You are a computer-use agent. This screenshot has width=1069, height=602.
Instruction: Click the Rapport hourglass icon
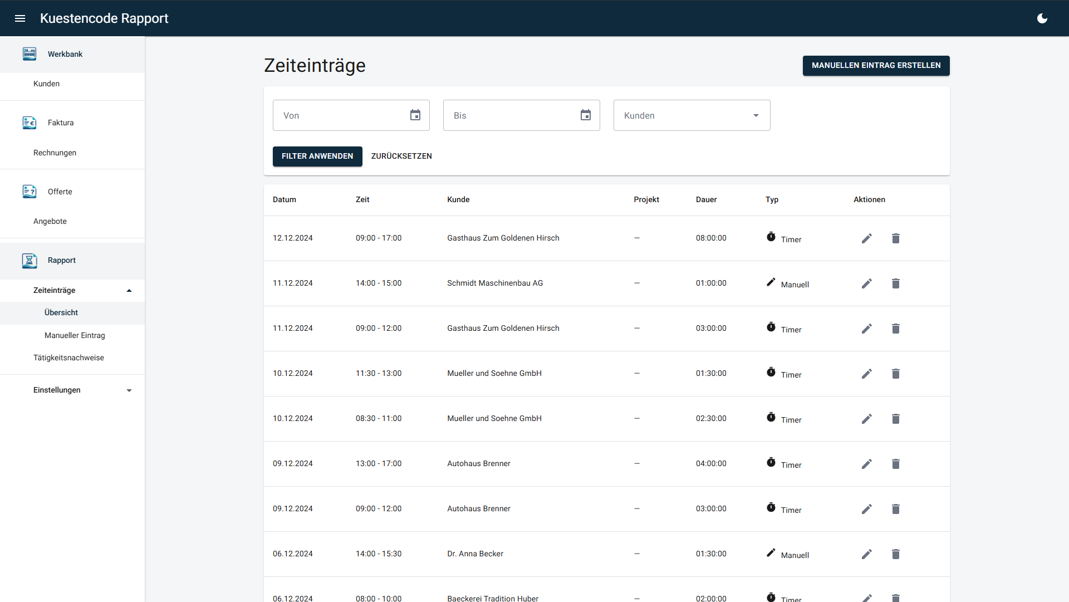pyautogui.click(x=30, y=260)
